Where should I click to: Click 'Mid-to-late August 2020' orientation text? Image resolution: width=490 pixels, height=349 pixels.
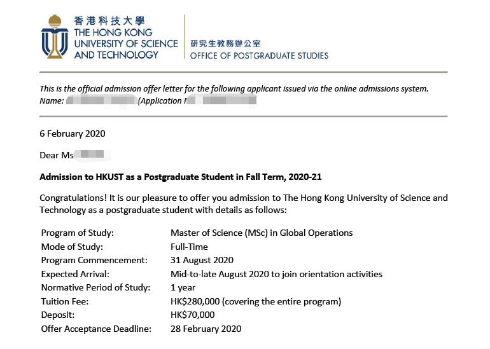pos(276,274)
